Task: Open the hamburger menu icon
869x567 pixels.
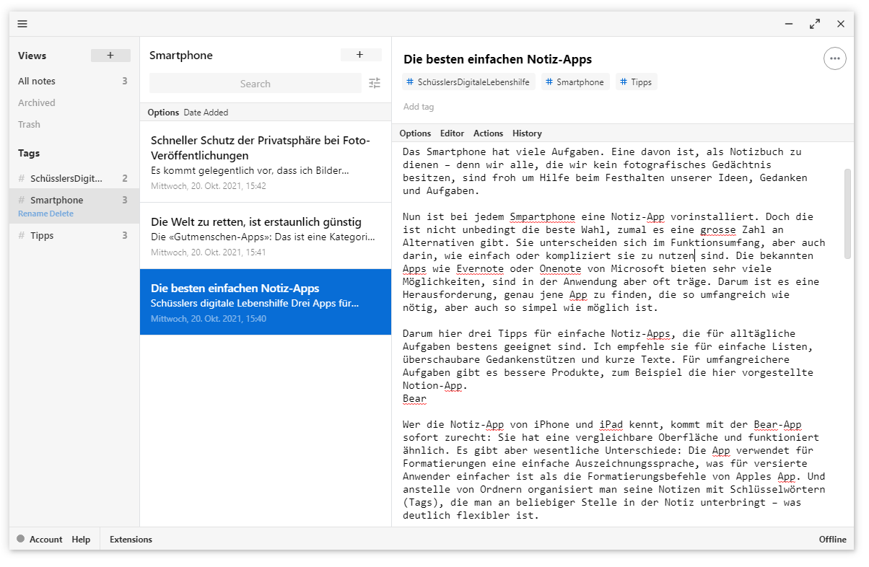Action: point(22,24)
